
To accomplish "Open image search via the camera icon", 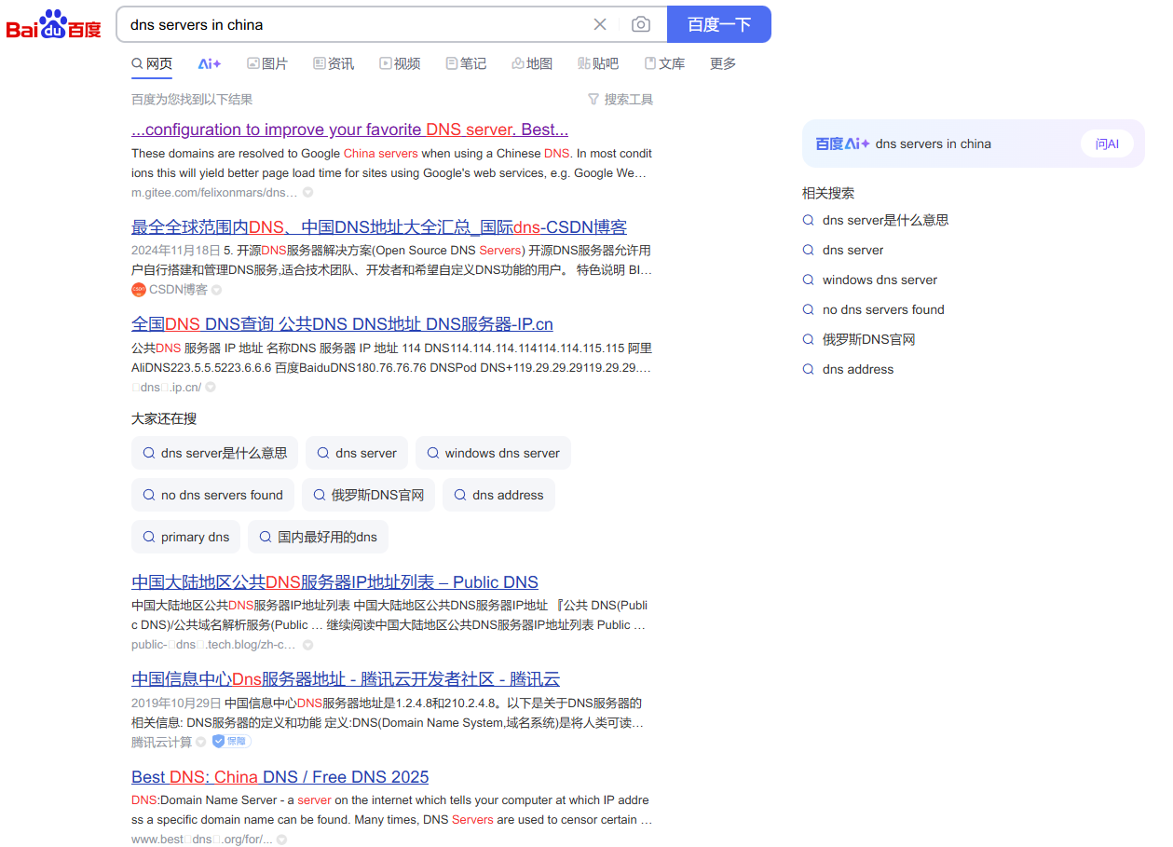I will point(641,24).
